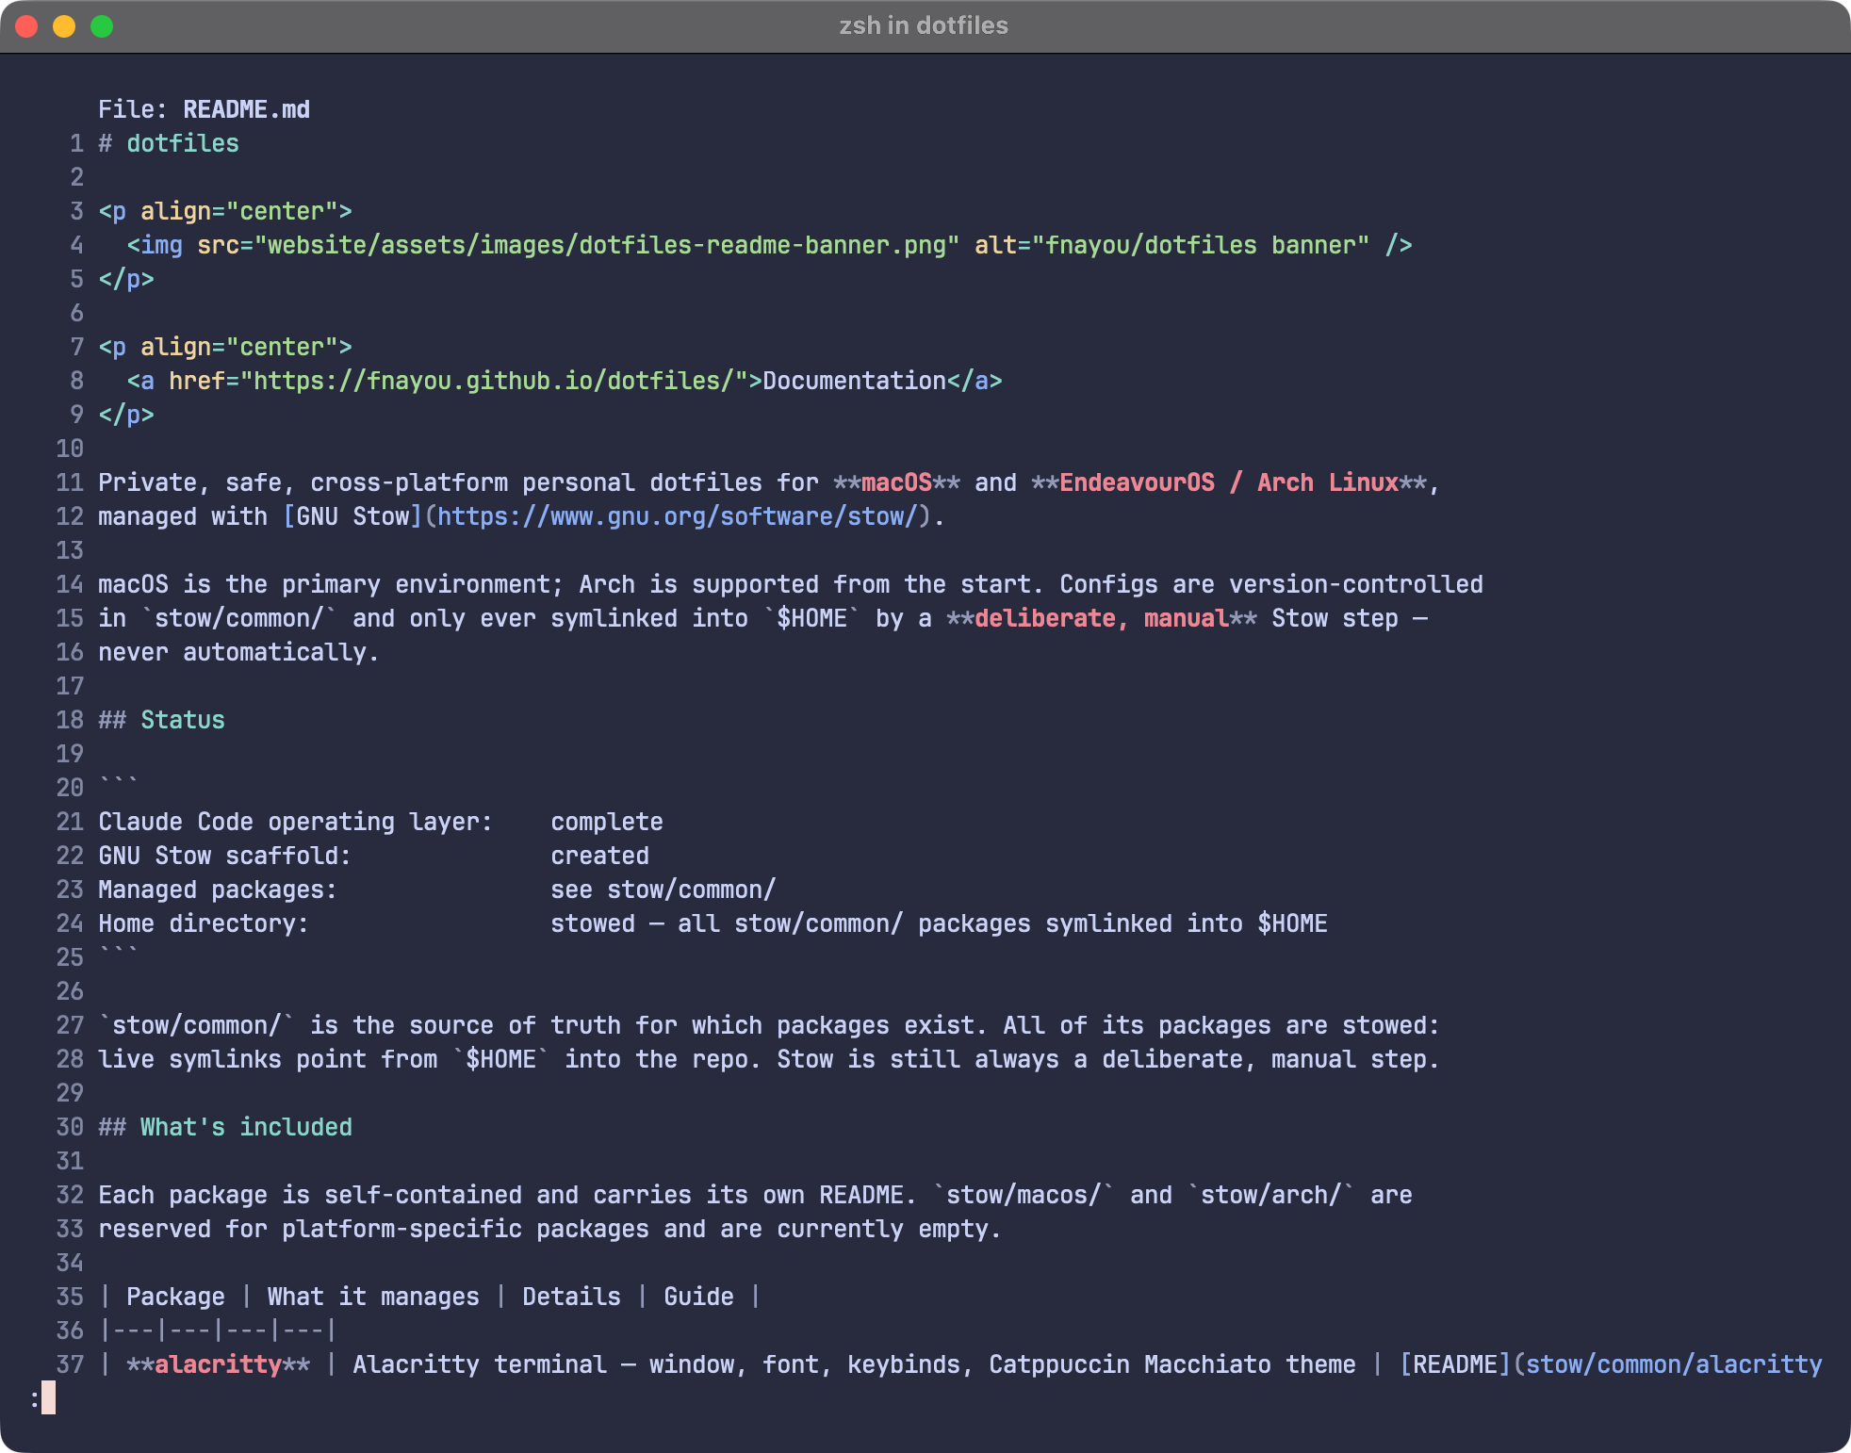Click the bold 'deliberate, manual' phrase
The width and height of the screenshot is (1851, 1453).
(1102, 618)
